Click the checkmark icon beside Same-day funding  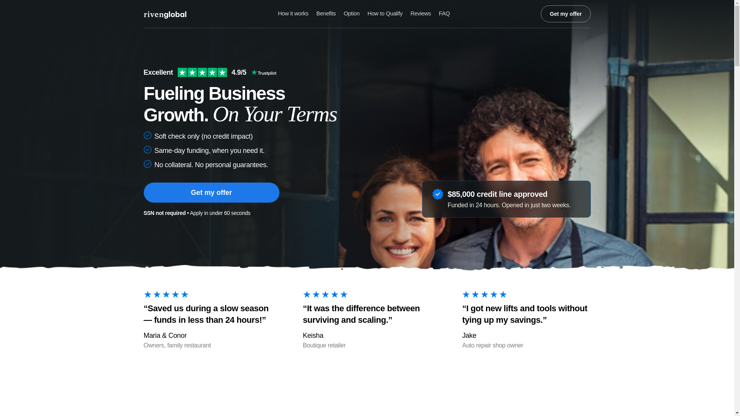point(147,150)
